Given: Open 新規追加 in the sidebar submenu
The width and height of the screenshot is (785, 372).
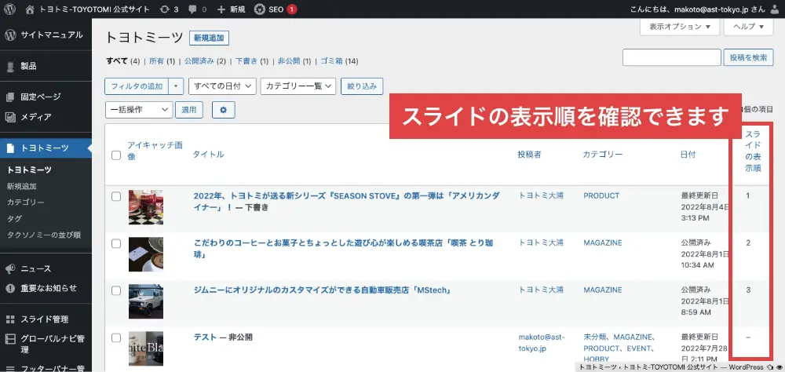Looking at the screenshot, I should tap(21, 186).
